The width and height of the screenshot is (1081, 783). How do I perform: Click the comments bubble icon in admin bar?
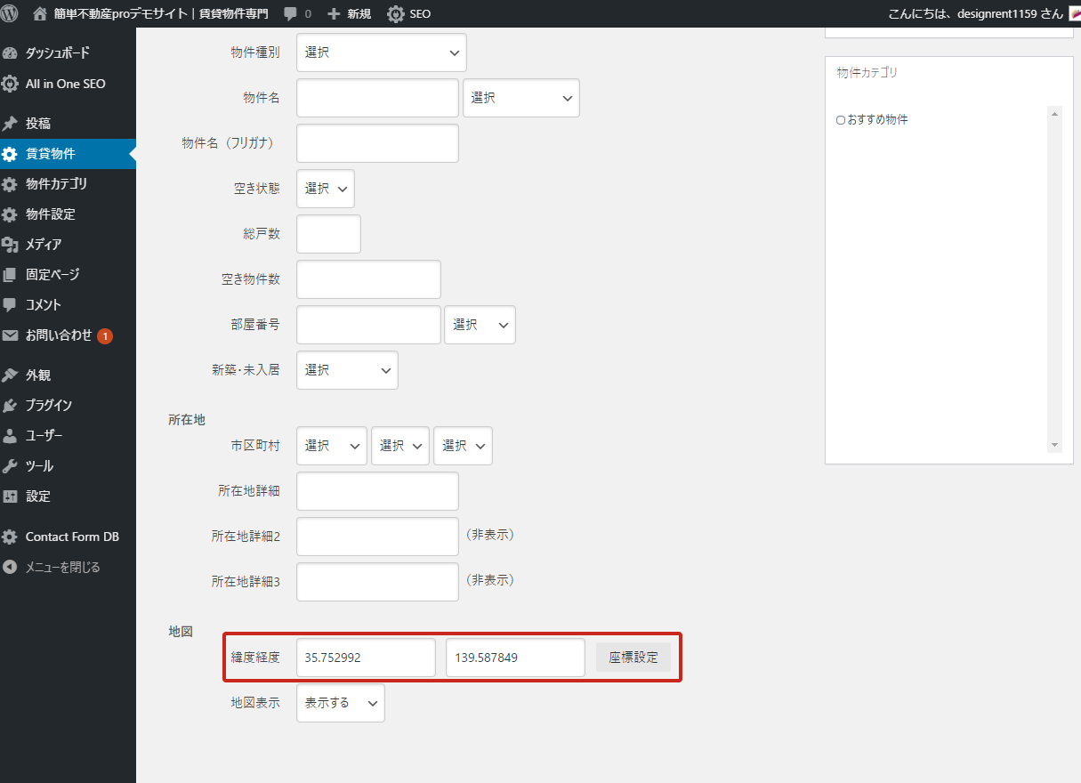[x=291, y=14]
